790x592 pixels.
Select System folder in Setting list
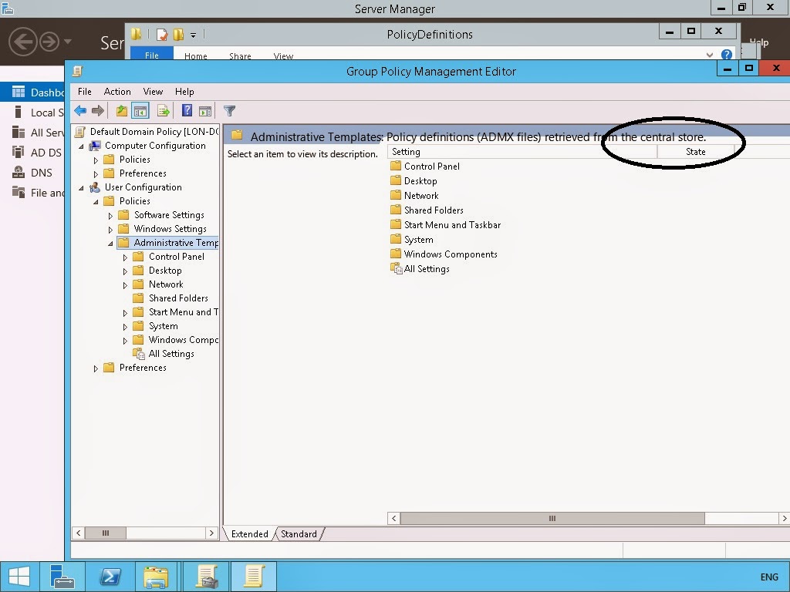point(412,240)
